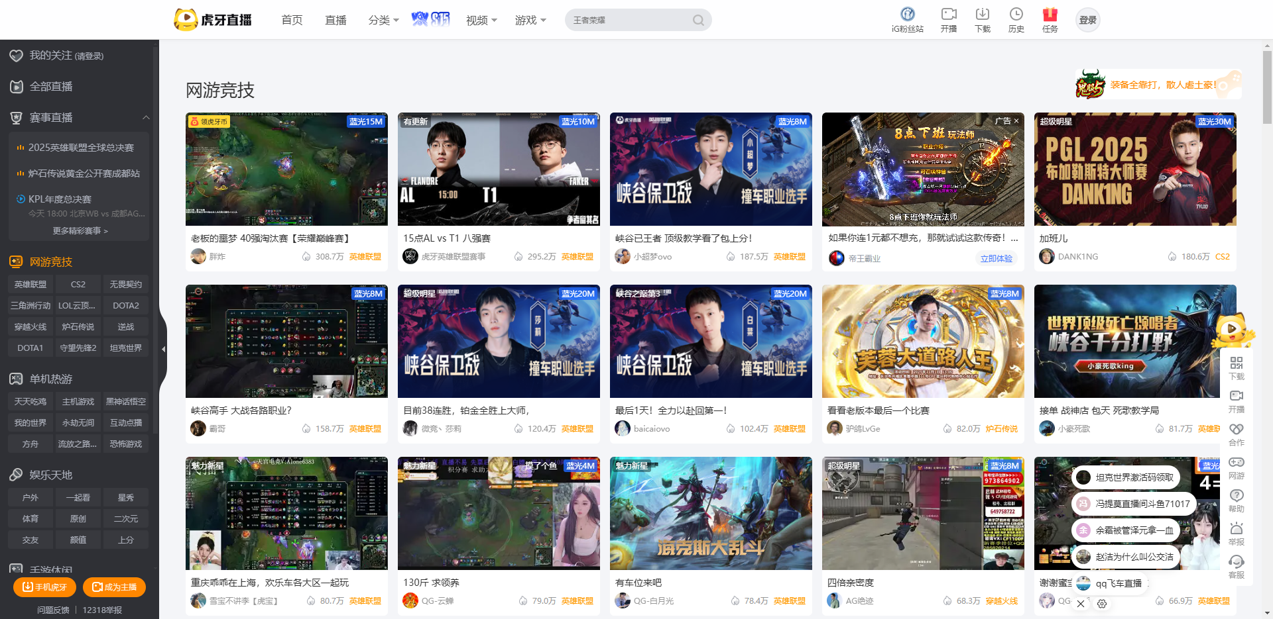Collapse the left sidebar with arrow handle
This screenshot has width=1273, height=619.
(x=163, y=349)
